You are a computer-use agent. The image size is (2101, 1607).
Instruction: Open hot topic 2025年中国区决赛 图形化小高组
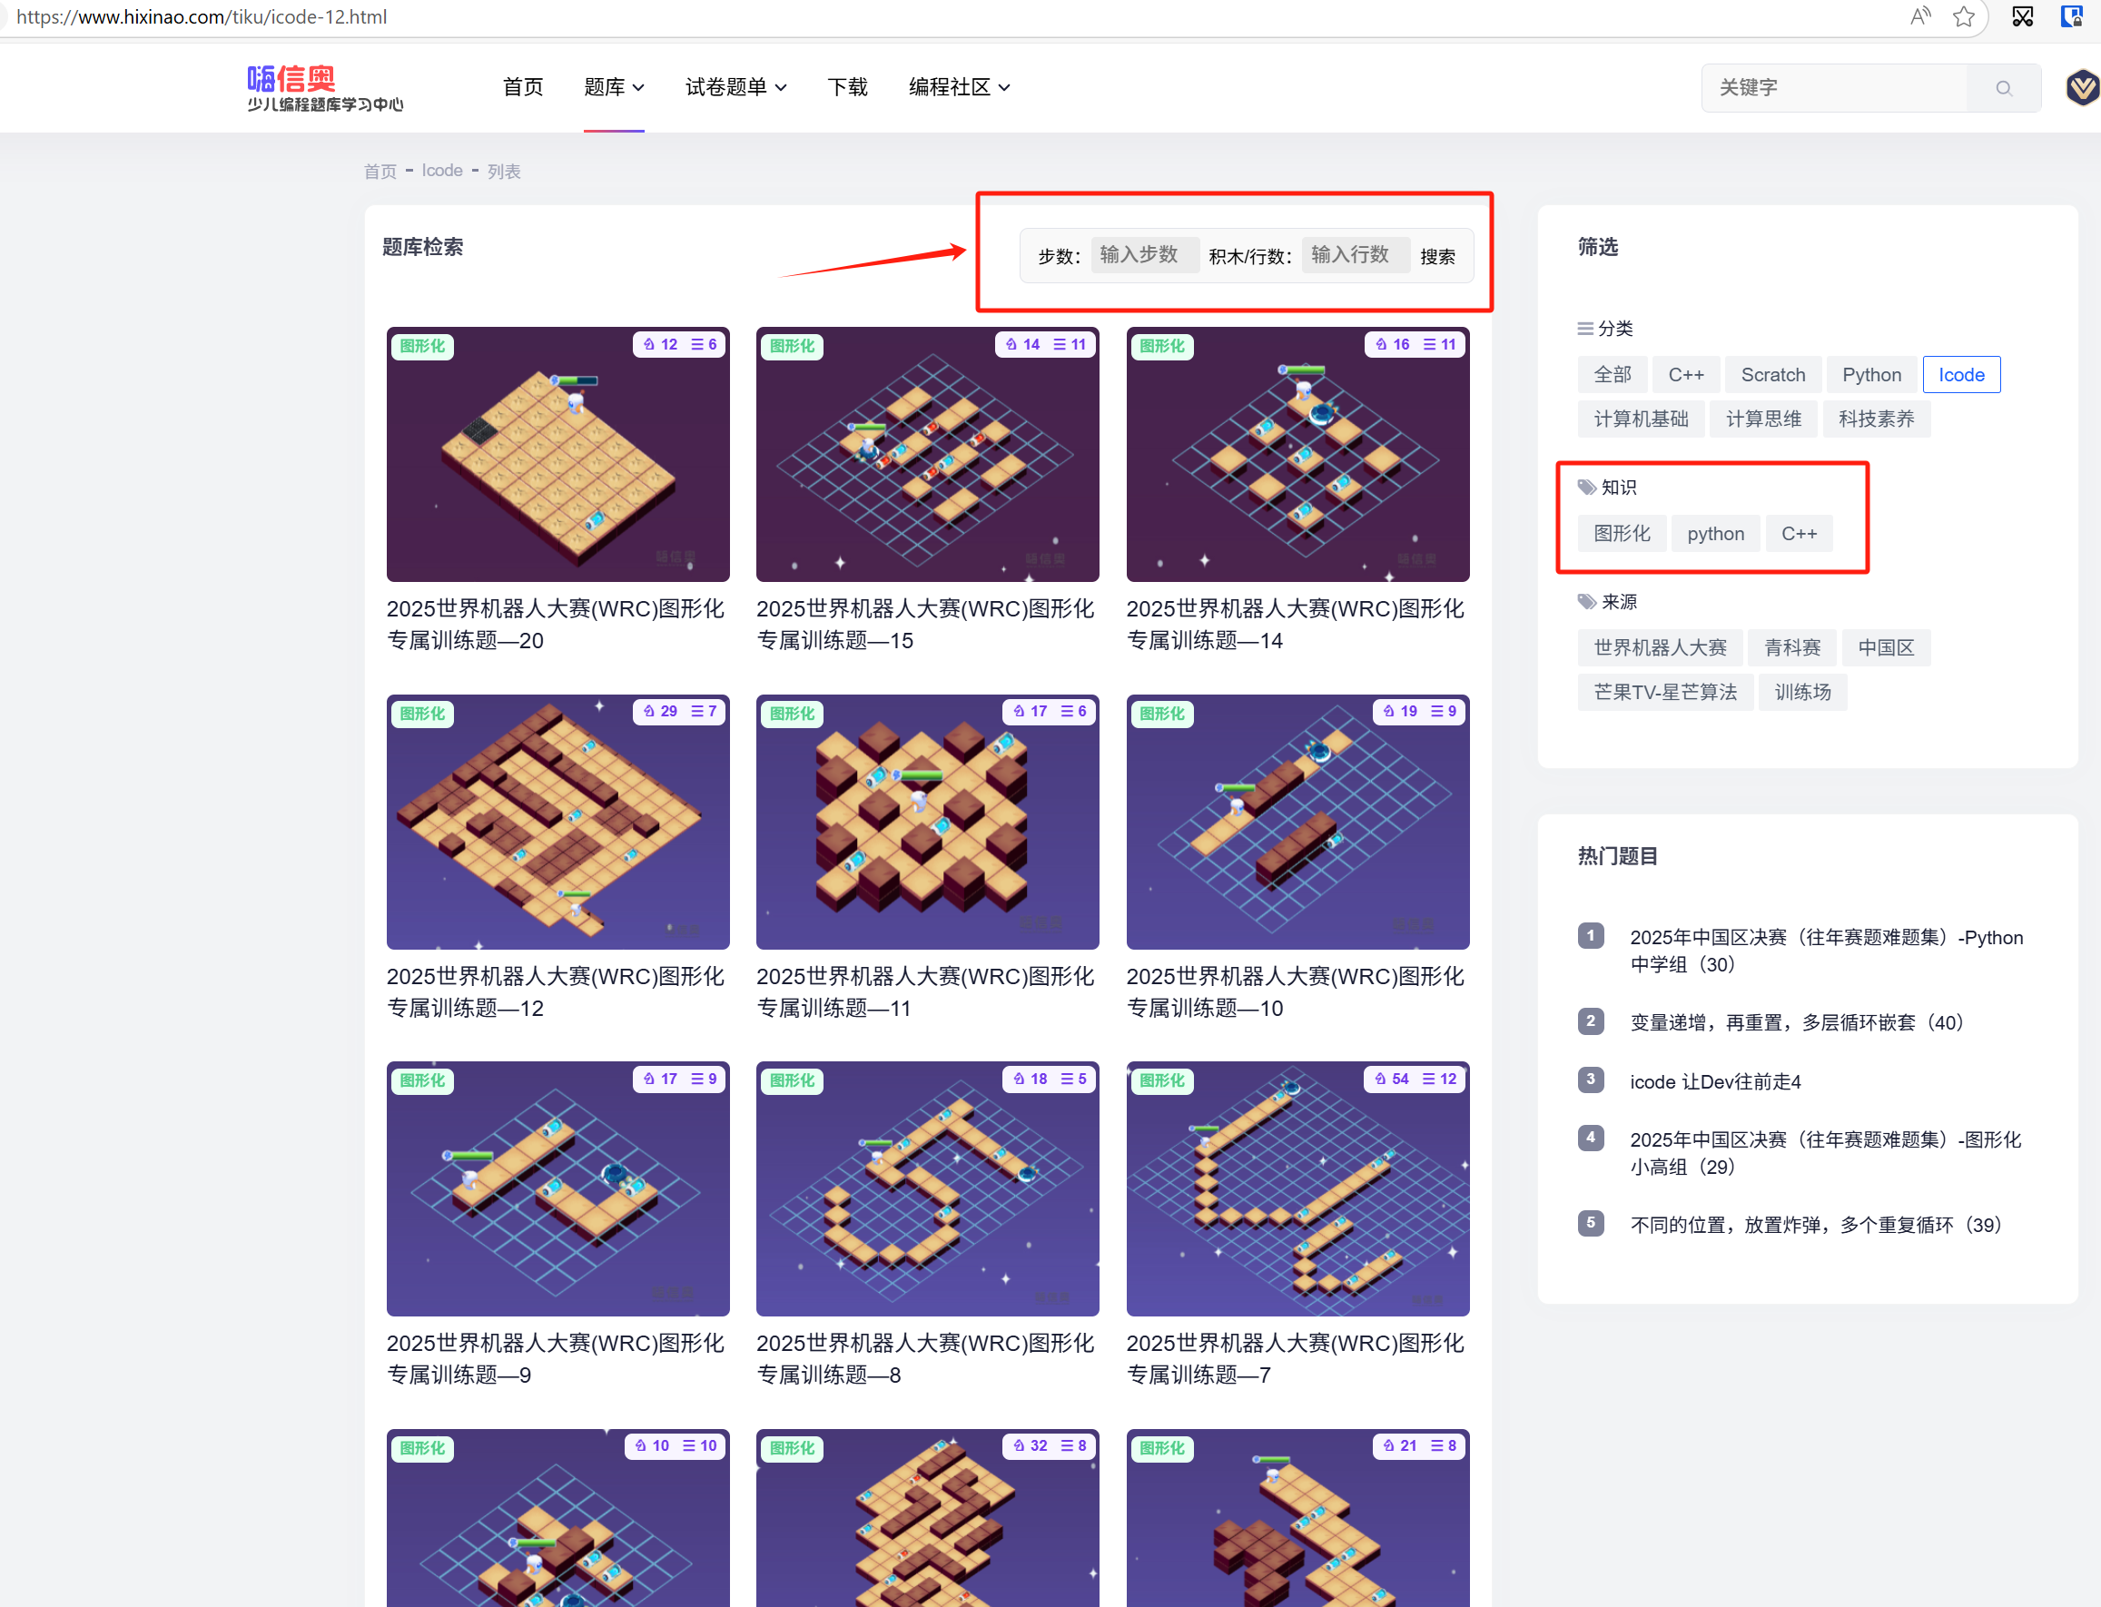(x=1826, y=1153)
